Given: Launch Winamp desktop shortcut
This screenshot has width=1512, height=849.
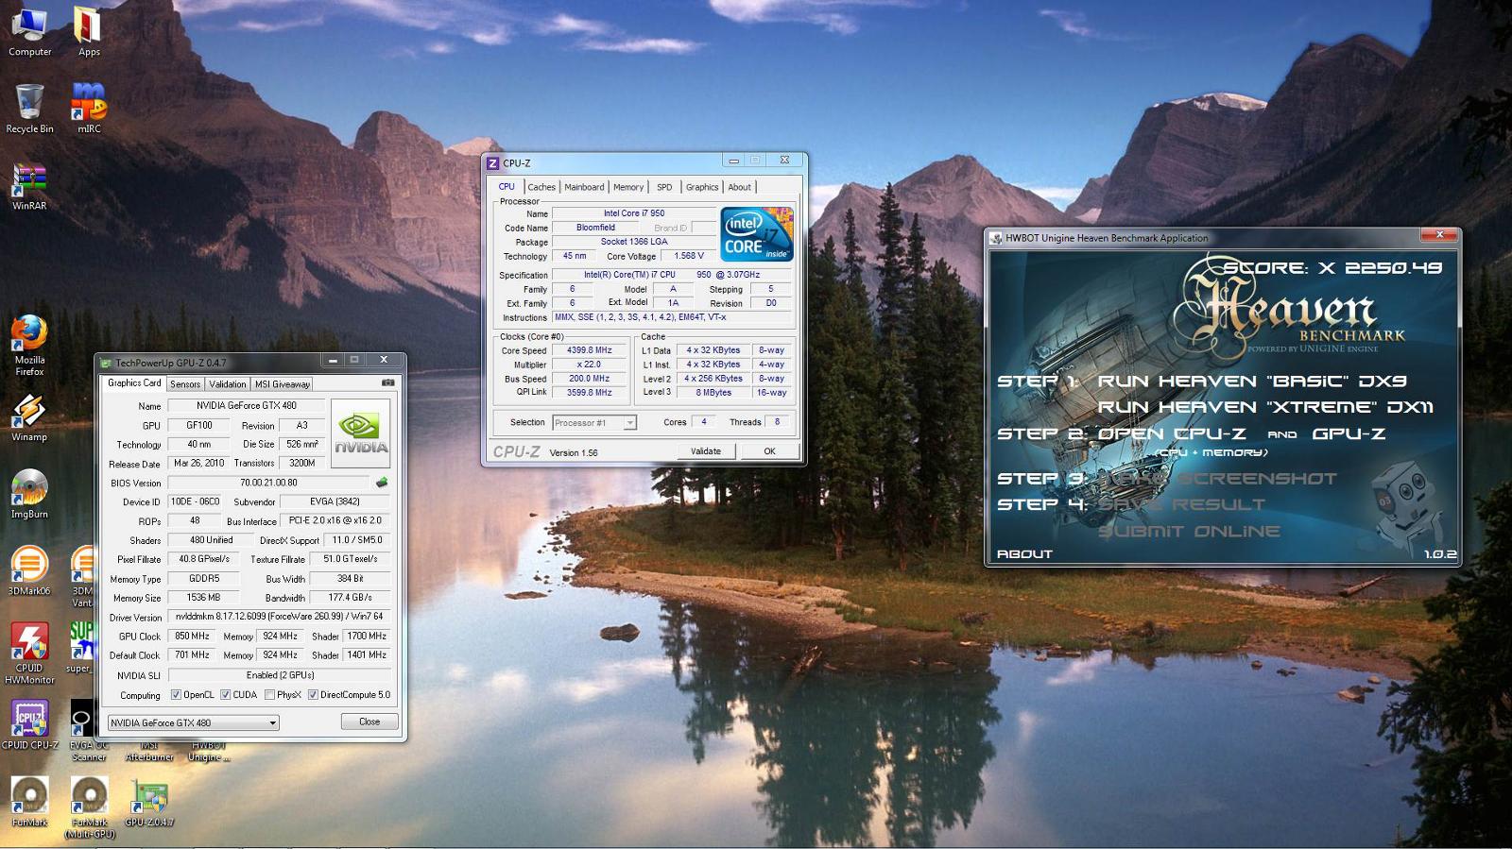Looking at the screenshot, I should (x=29, y=417).
